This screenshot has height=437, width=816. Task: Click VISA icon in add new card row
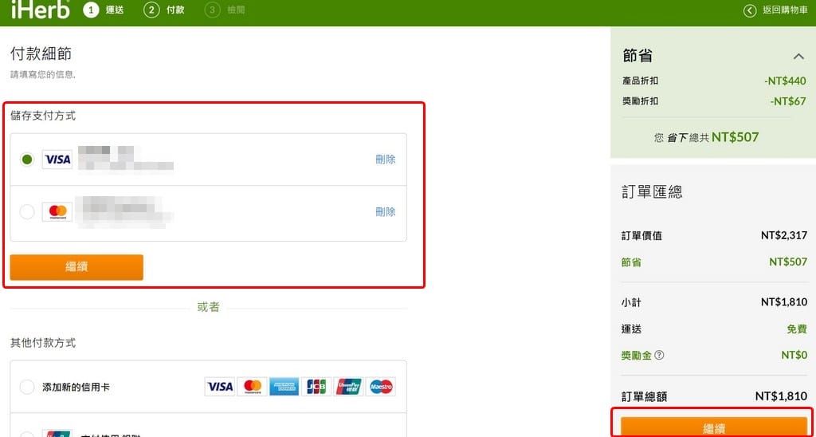[220, 387]
